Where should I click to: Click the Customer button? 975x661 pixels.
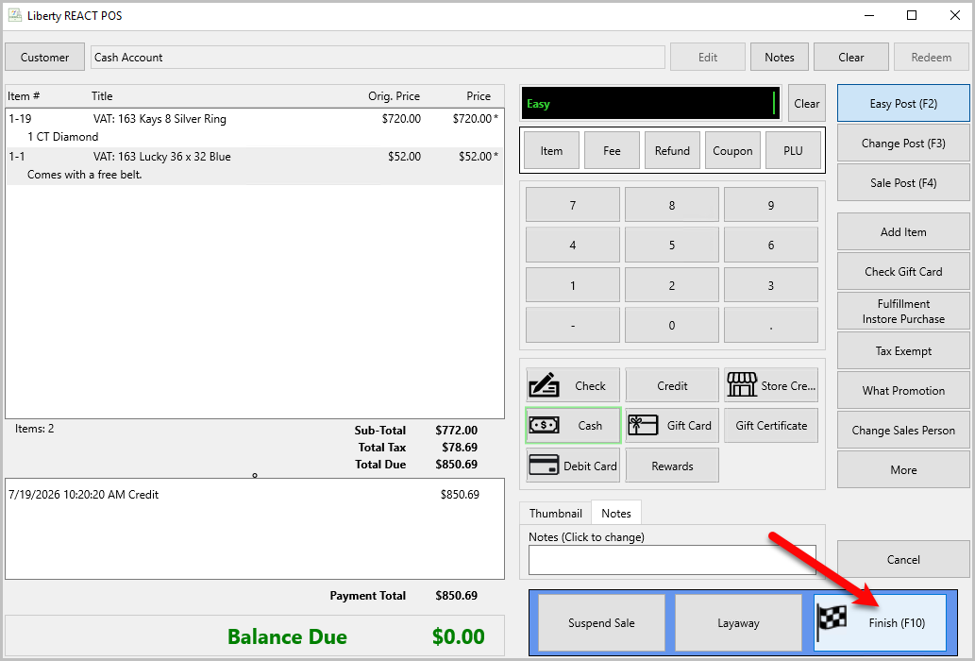pyautogui.click(x=44, y=58)
